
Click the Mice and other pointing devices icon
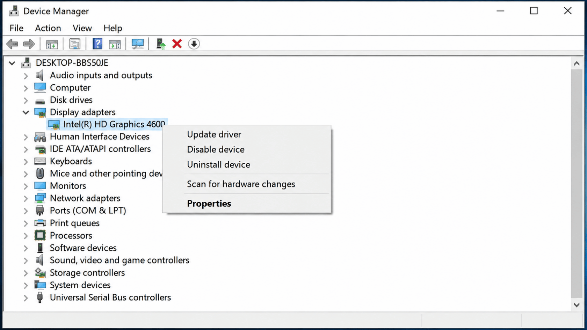coord(40,174)
